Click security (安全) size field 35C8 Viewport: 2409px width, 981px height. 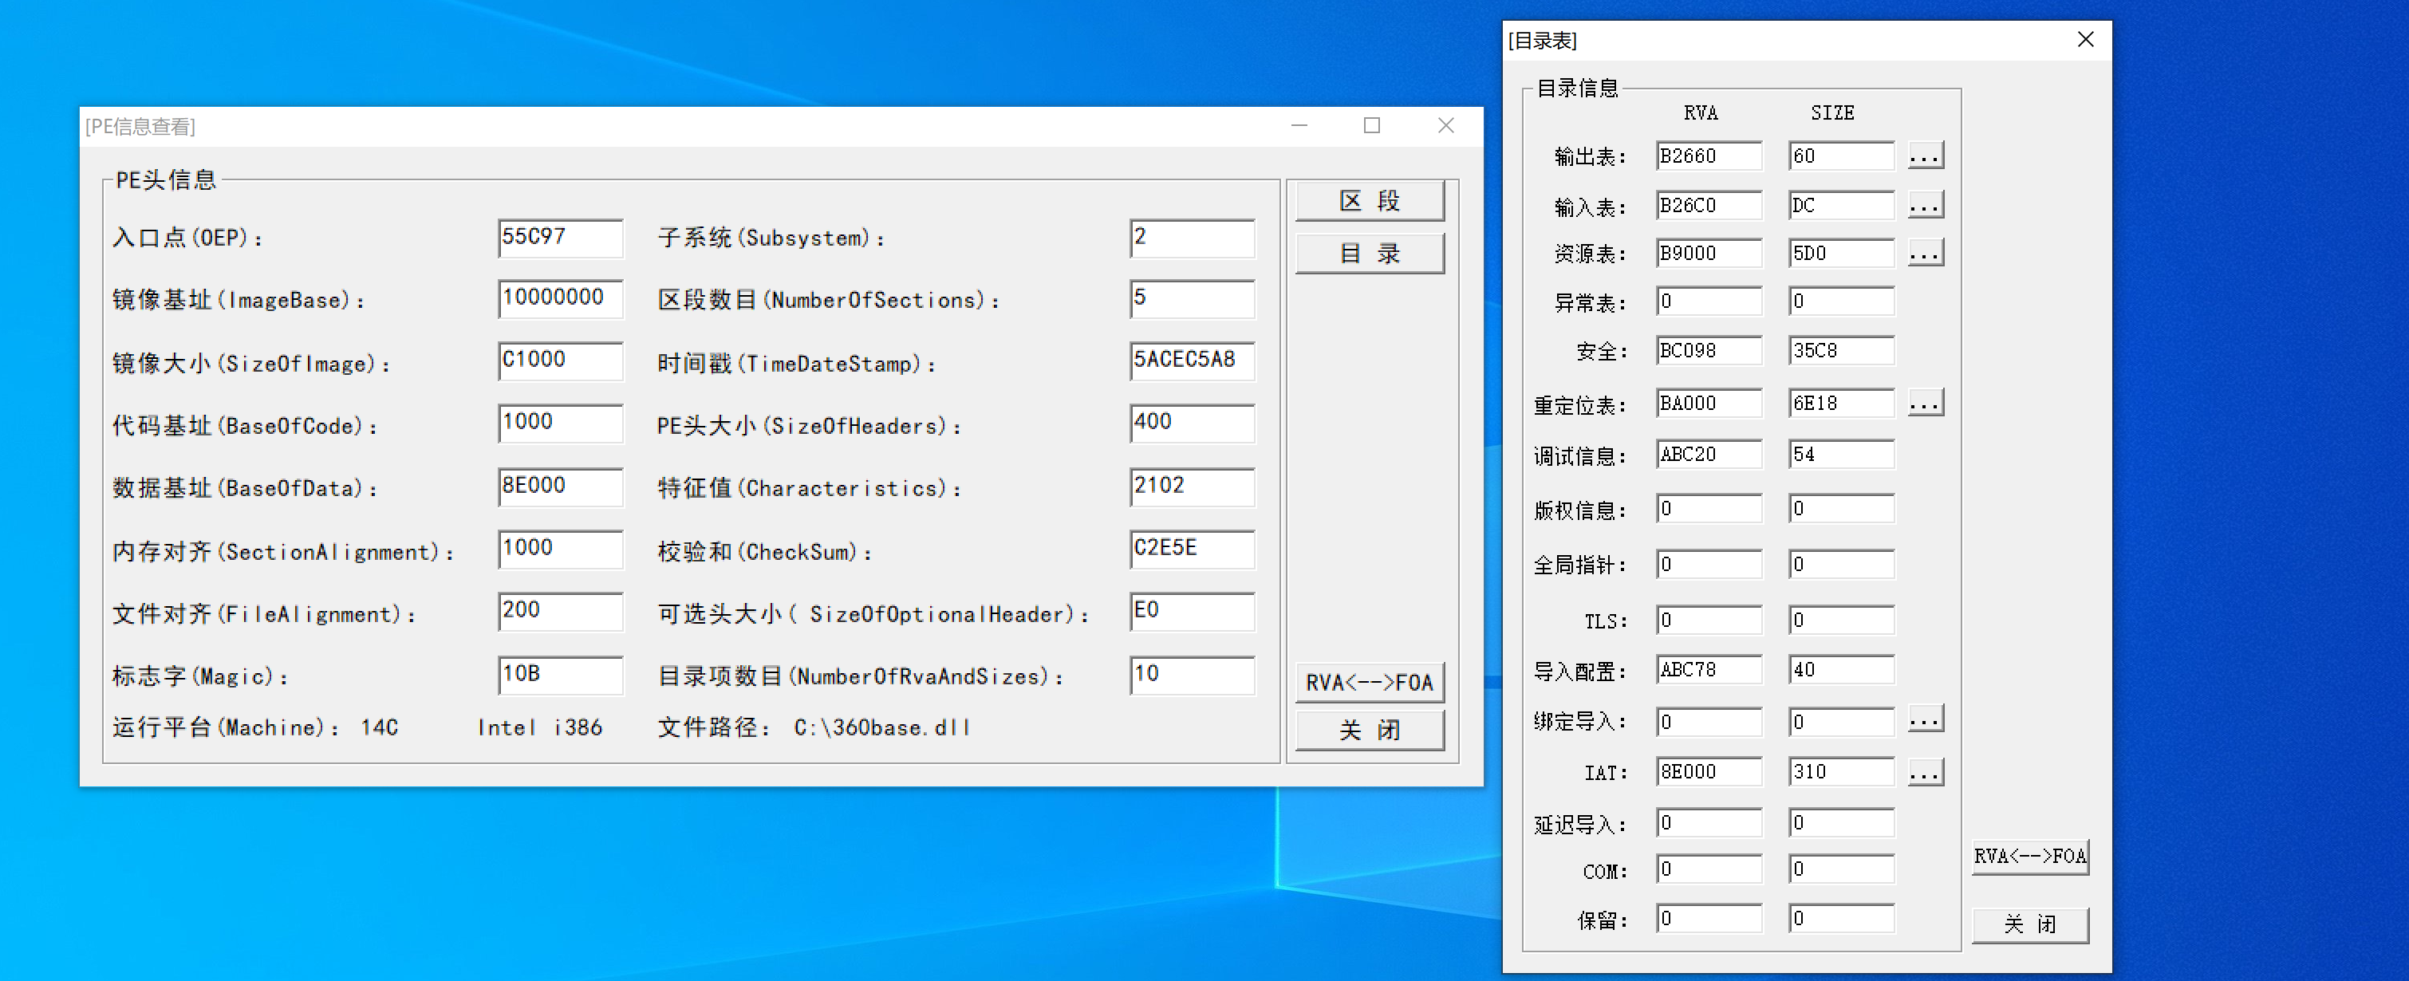[1839, 351]
